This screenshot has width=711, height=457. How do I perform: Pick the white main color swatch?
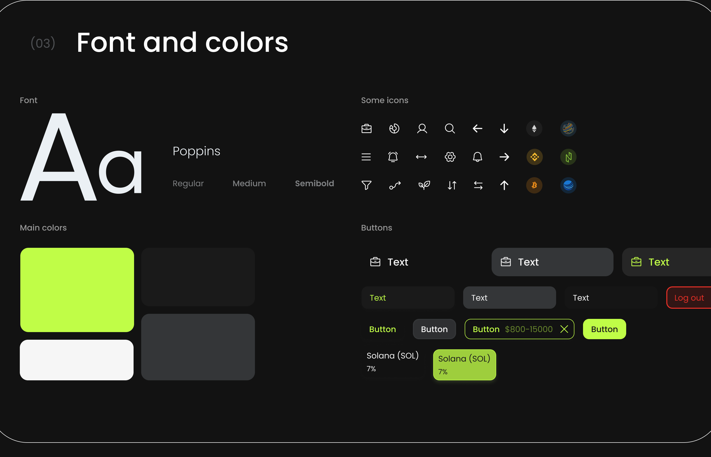(x=77, y=360)
